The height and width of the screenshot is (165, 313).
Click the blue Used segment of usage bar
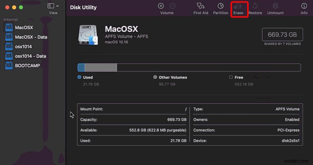81,68
